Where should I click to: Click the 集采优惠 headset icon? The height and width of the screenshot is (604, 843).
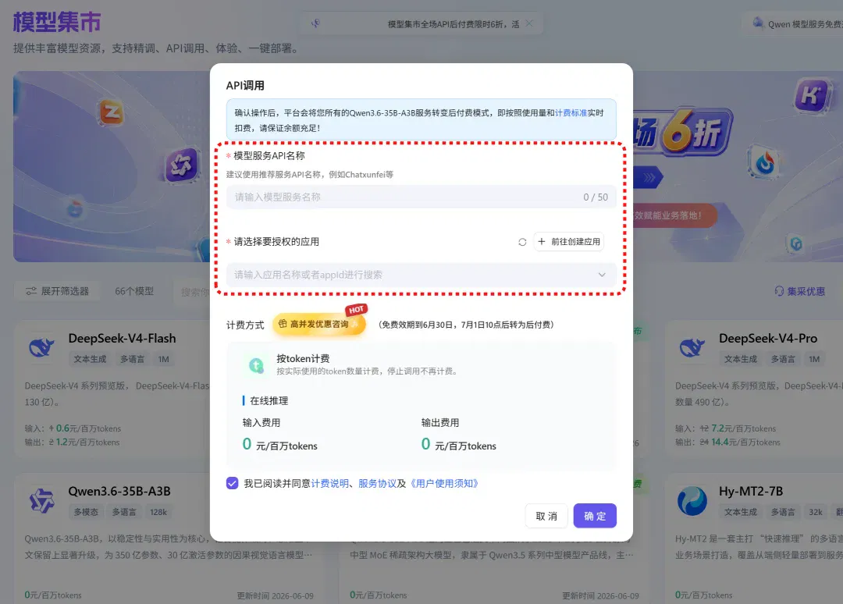tap(779, 291)
